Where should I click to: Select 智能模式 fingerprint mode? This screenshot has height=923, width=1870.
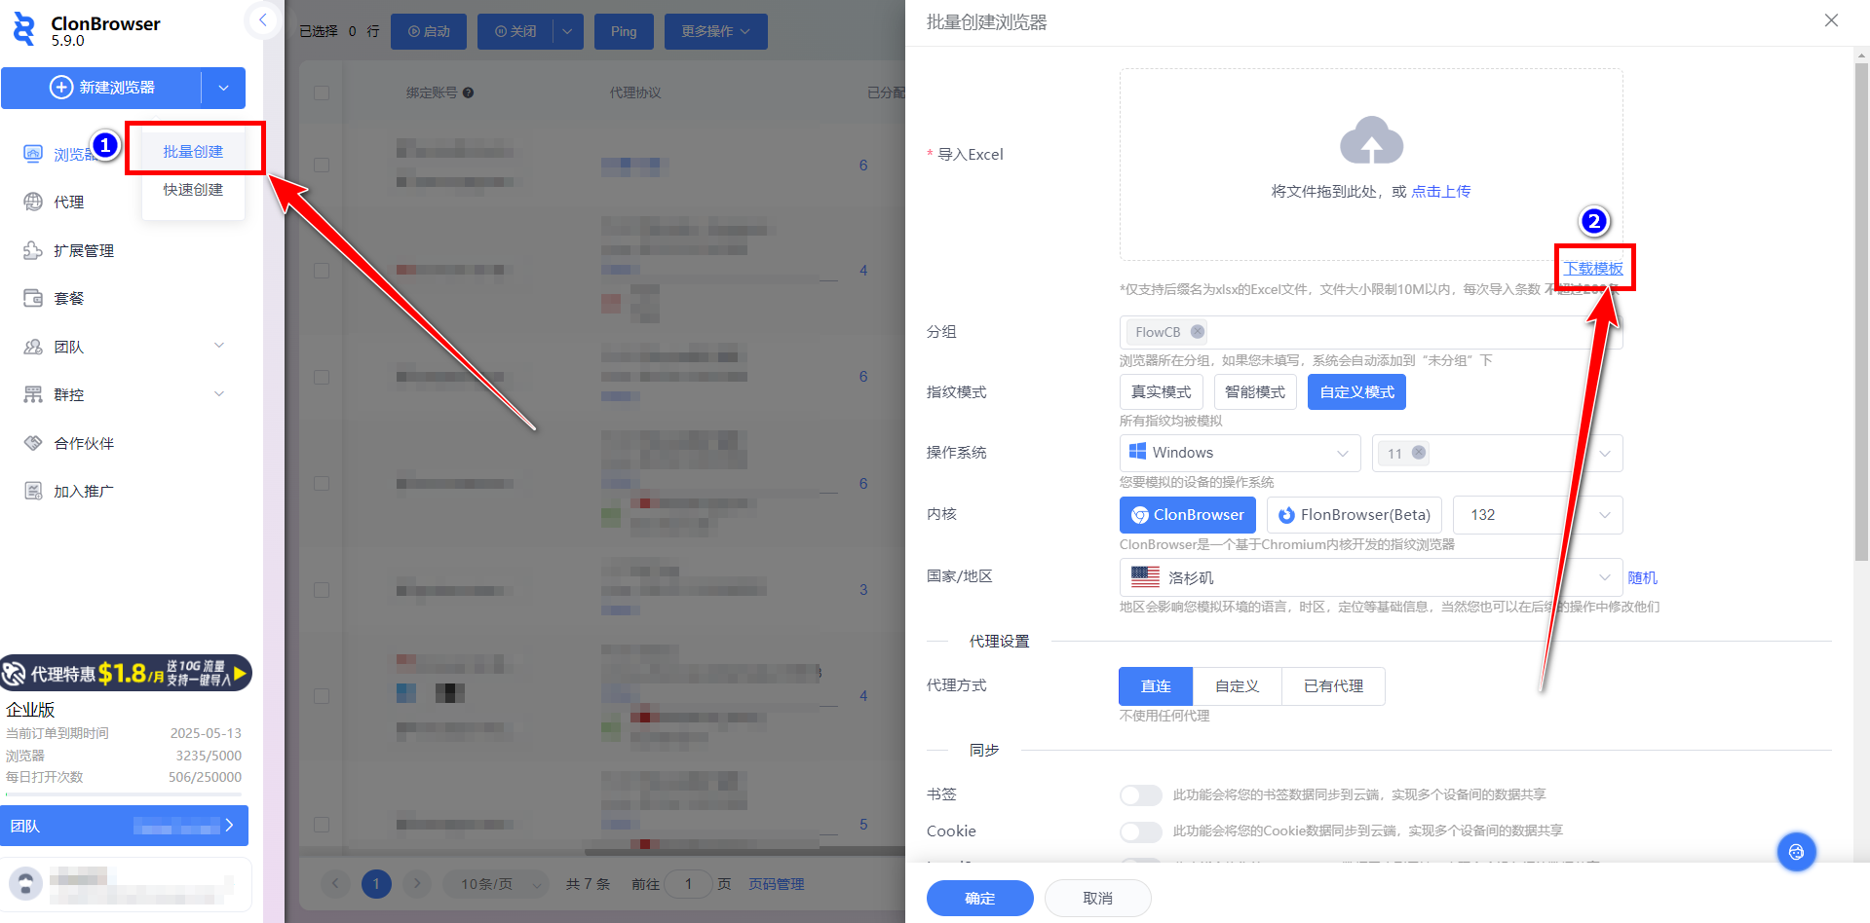(x=1254, y=392)
